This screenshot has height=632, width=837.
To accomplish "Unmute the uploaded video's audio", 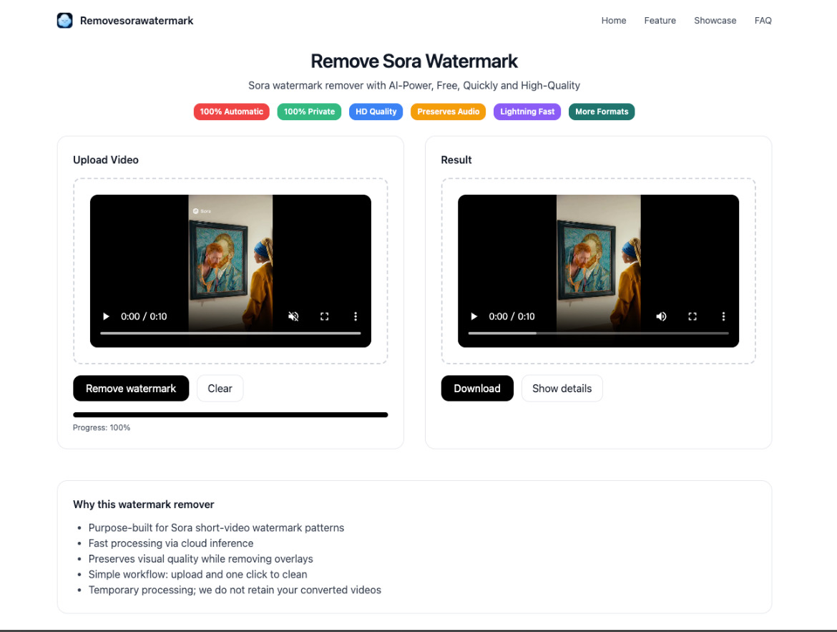I will coord(293,316).
